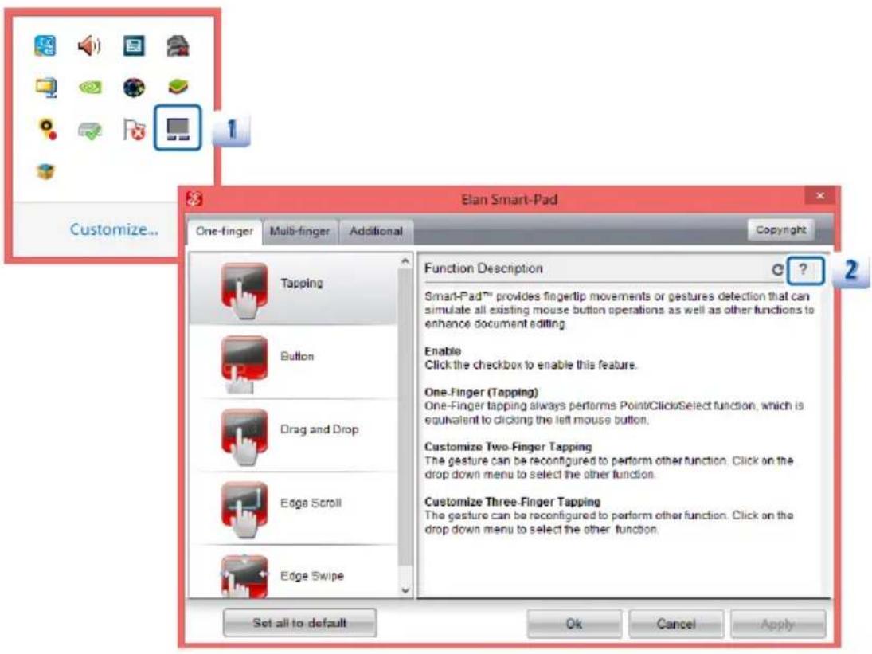Click the green layered stack tray icon
Viewport: 872px width, 654px height.
point(178,87)
